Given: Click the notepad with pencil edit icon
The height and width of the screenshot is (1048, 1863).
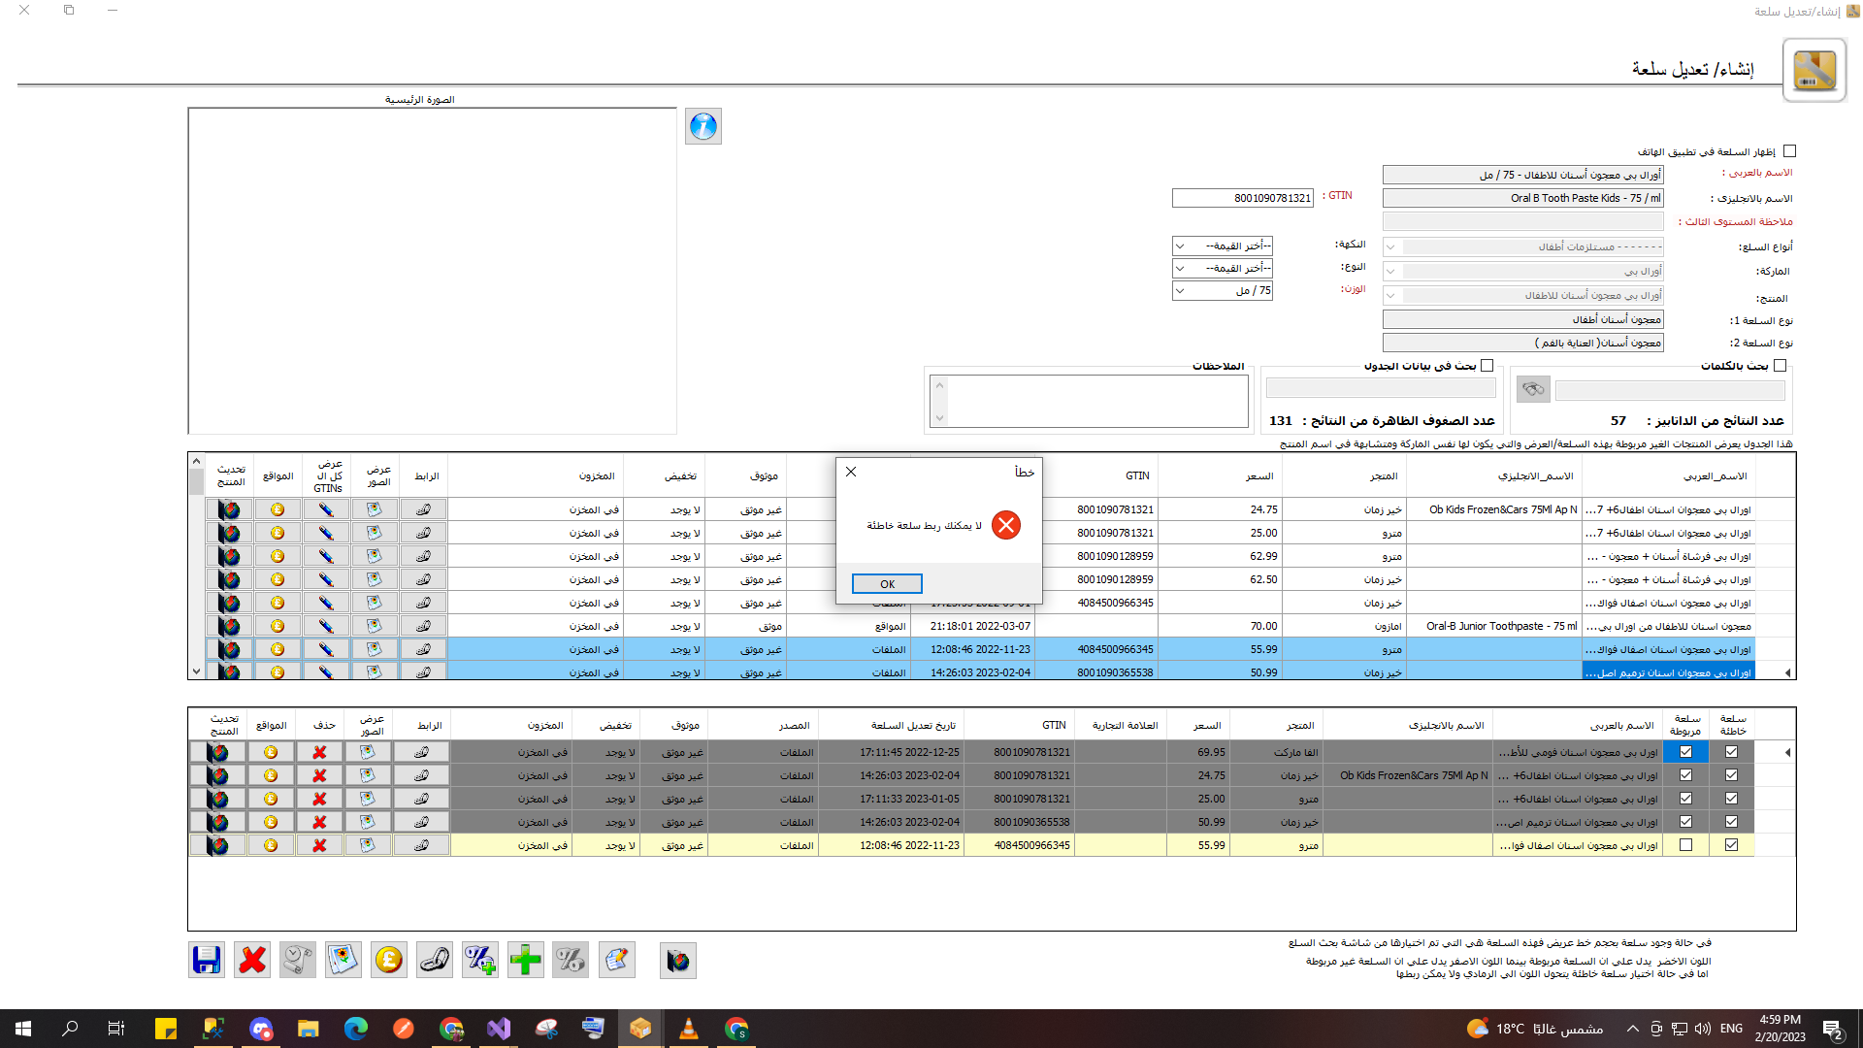Looking at the screenshot, I should click(617, 960).
